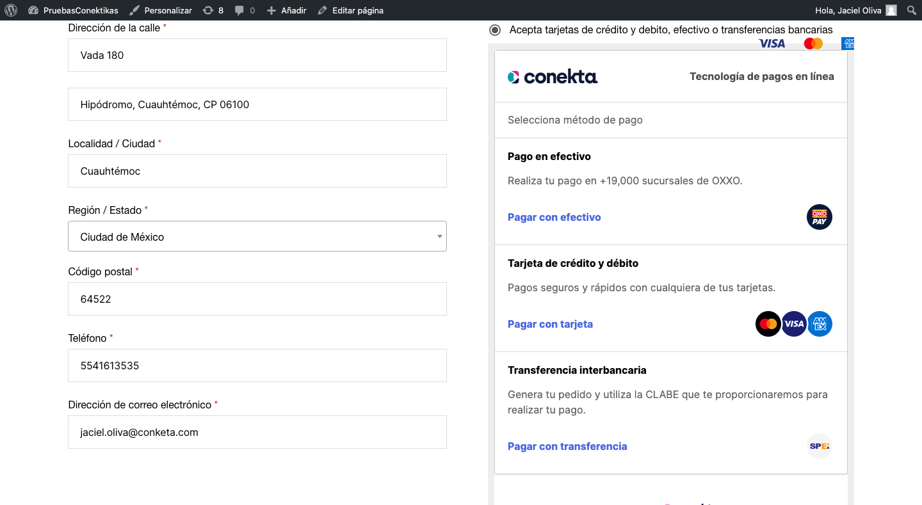View comments from the admin bar
The image size is (922, 505).
[x=245, y=10]
